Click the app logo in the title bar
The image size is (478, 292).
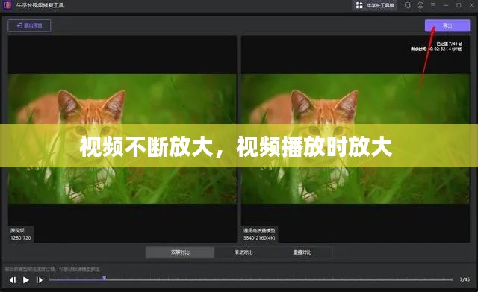pyautogui.click(x=7, y=5)
